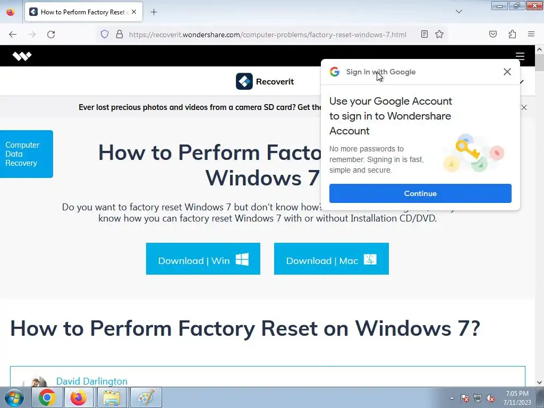Open a new tab with the plus icon
The width and height of the screenshot is (544, 408).
[x=154, y=12]
